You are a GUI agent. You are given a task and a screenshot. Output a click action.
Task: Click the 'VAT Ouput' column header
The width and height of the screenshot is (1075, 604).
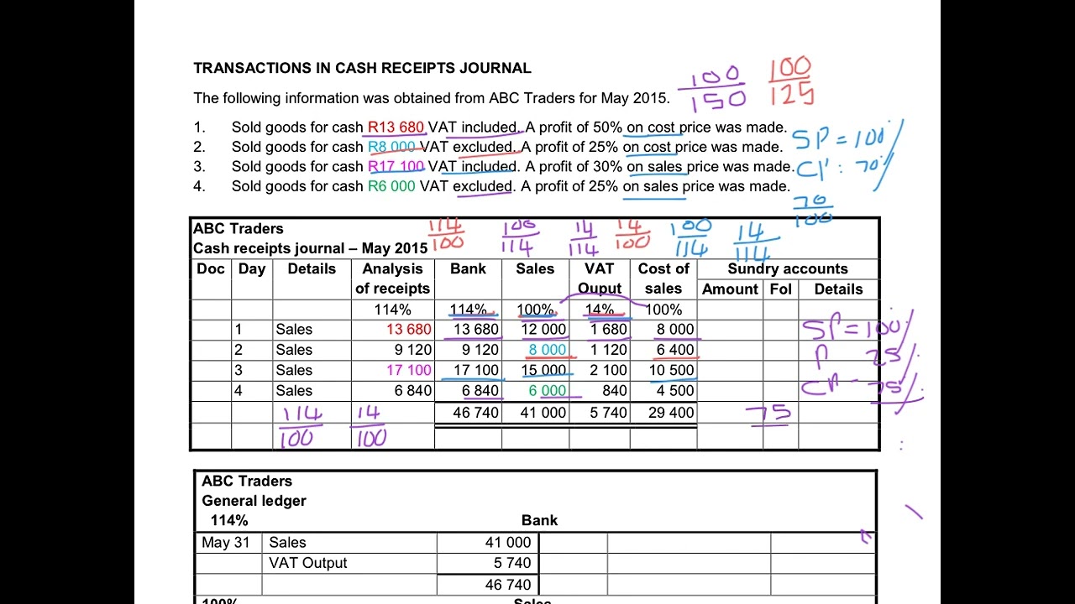click(600, 279)
